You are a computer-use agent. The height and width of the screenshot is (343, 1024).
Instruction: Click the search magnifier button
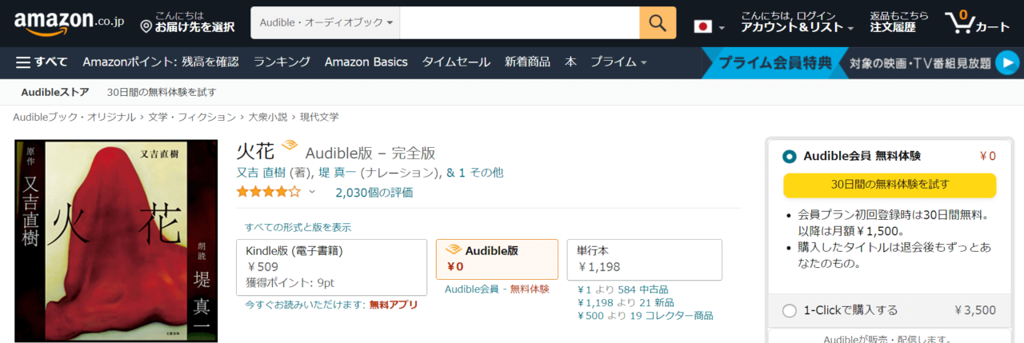point(658,23)
